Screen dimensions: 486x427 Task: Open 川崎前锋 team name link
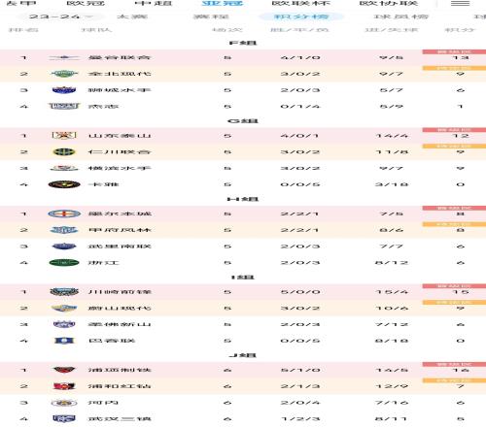click(120, 292)
